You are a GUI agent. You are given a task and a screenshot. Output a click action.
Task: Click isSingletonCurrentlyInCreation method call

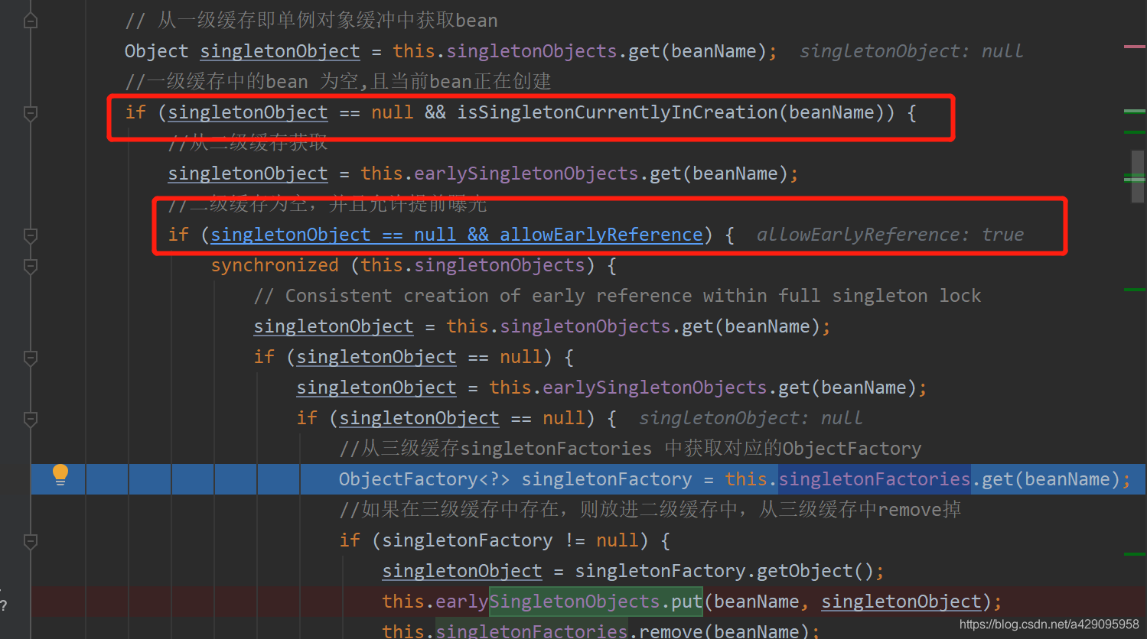[x=617, y=112]
